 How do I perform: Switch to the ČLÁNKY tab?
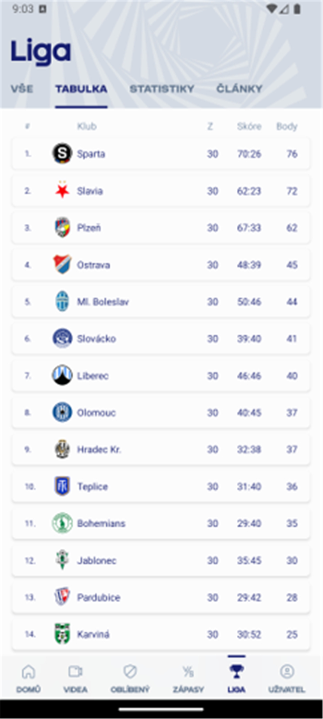[240, 89]
